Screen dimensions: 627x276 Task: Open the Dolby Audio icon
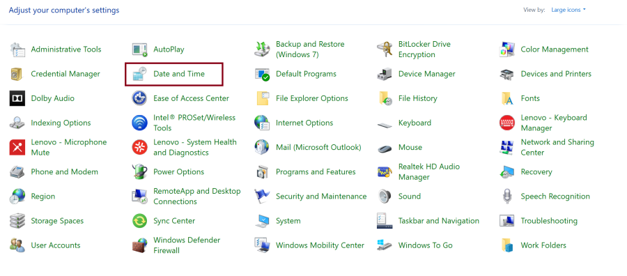(17, 98)
